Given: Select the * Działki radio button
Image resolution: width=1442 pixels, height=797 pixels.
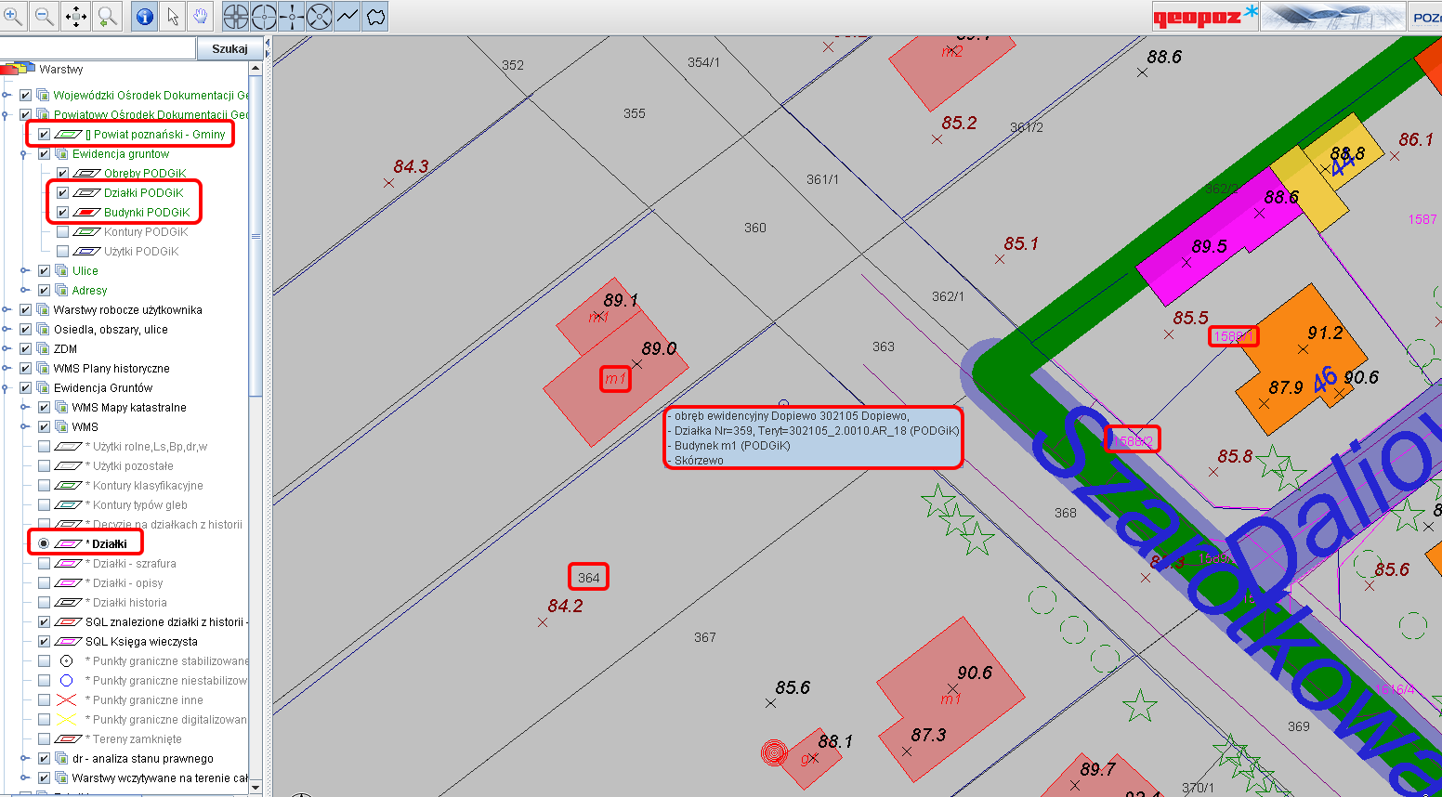Looking at the screenshot, I should 44,544.
